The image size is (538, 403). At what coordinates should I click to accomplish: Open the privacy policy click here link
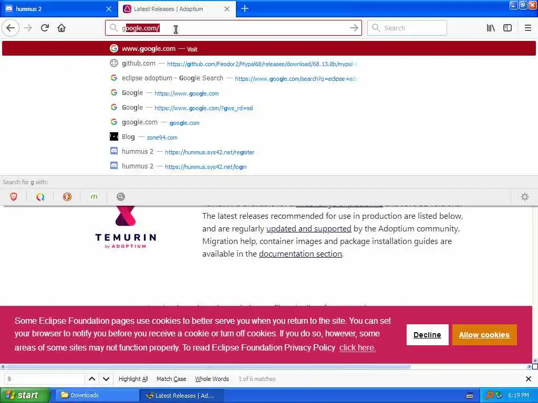click(357, 347)
